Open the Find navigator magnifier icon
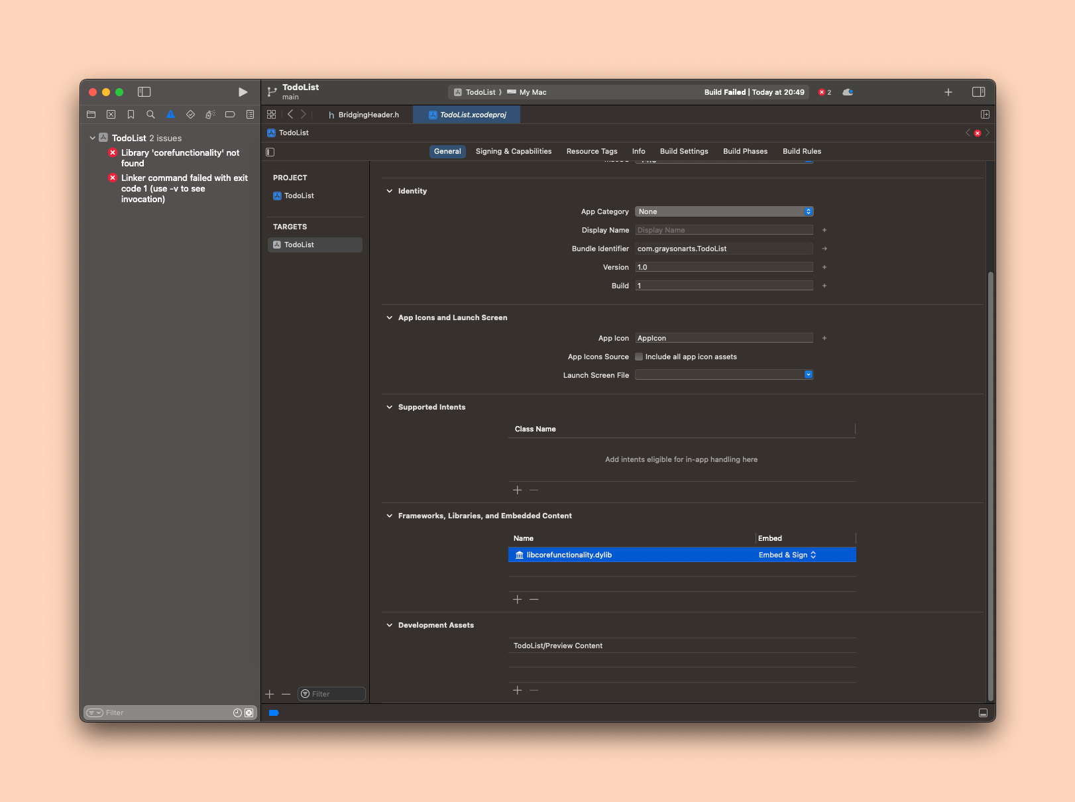This screenshot has height=802, width=1075. click(150, 114)
